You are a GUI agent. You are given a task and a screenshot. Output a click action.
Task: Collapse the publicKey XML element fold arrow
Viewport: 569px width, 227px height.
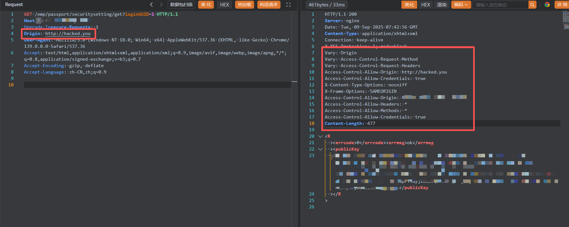coord(320,149)
